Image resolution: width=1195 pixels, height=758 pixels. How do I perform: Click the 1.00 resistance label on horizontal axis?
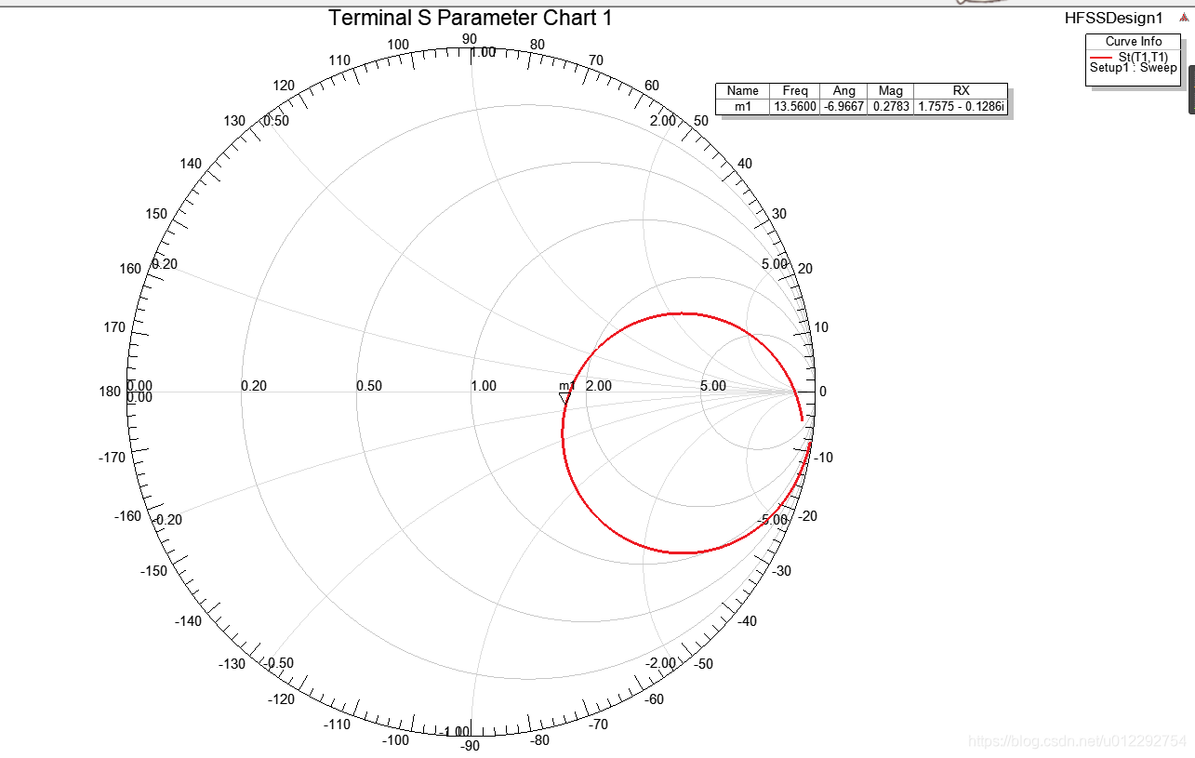click(484, 386)
